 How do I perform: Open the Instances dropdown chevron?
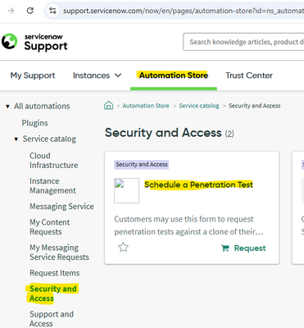118,75
